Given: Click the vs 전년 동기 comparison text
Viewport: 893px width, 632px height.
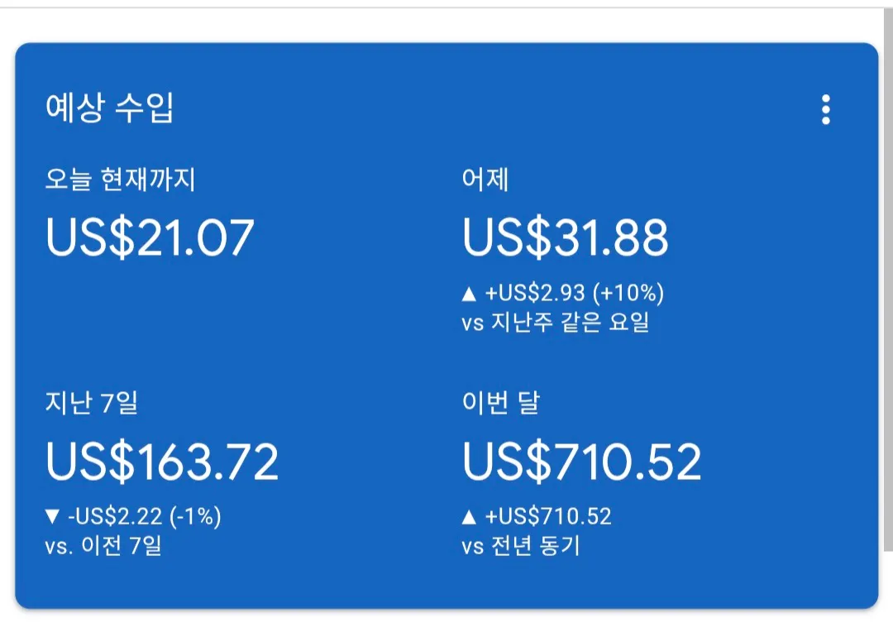Looking at the screenshot, I should (x=521, y=547).
